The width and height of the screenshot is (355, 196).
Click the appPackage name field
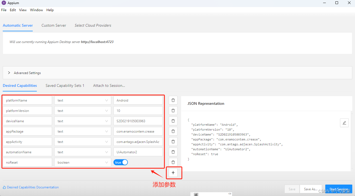pos(27,131)
